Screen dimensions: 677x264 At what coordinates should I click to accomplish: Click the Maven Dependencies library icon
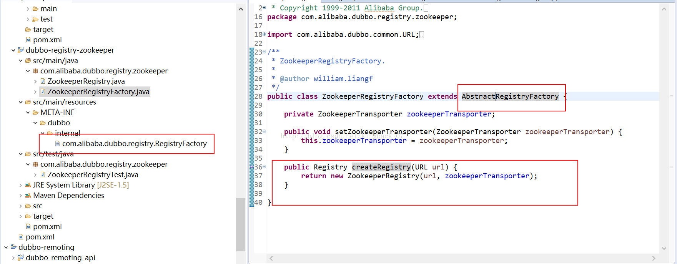(x=28, y=195)
